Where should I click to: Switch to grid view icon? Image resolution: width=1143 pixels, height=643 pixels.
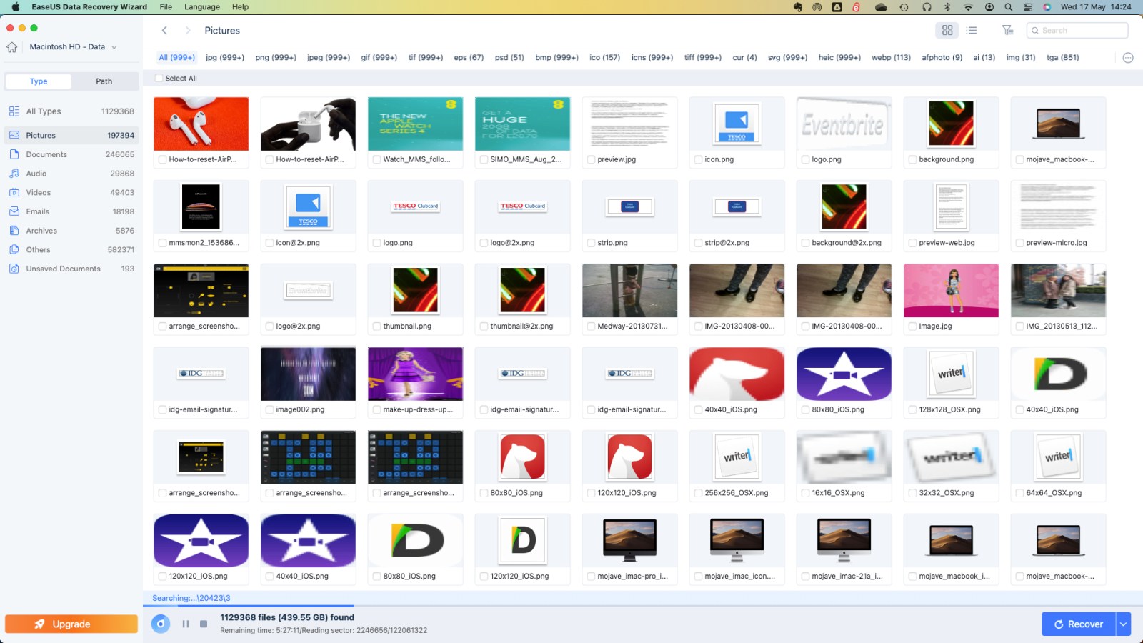947,30
